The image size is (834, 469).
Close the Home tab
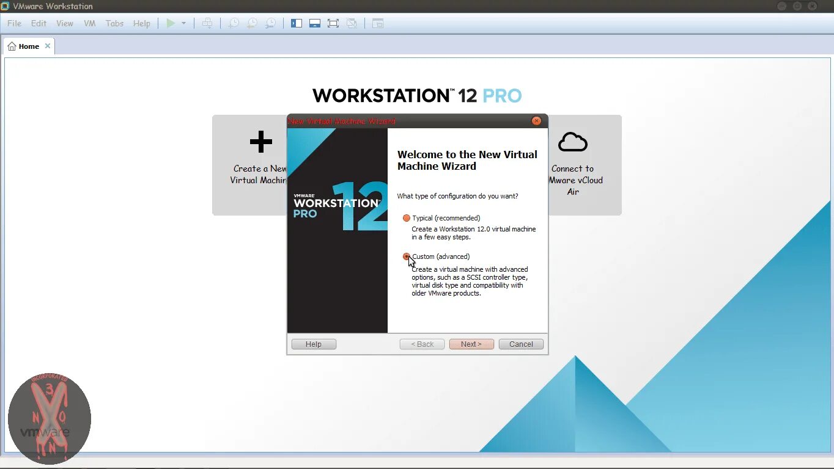48,46
